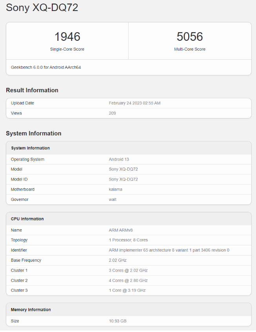Select the upload date February 24 2023 value
Viewport: 256px width, 332px height.
click(134, 103)
